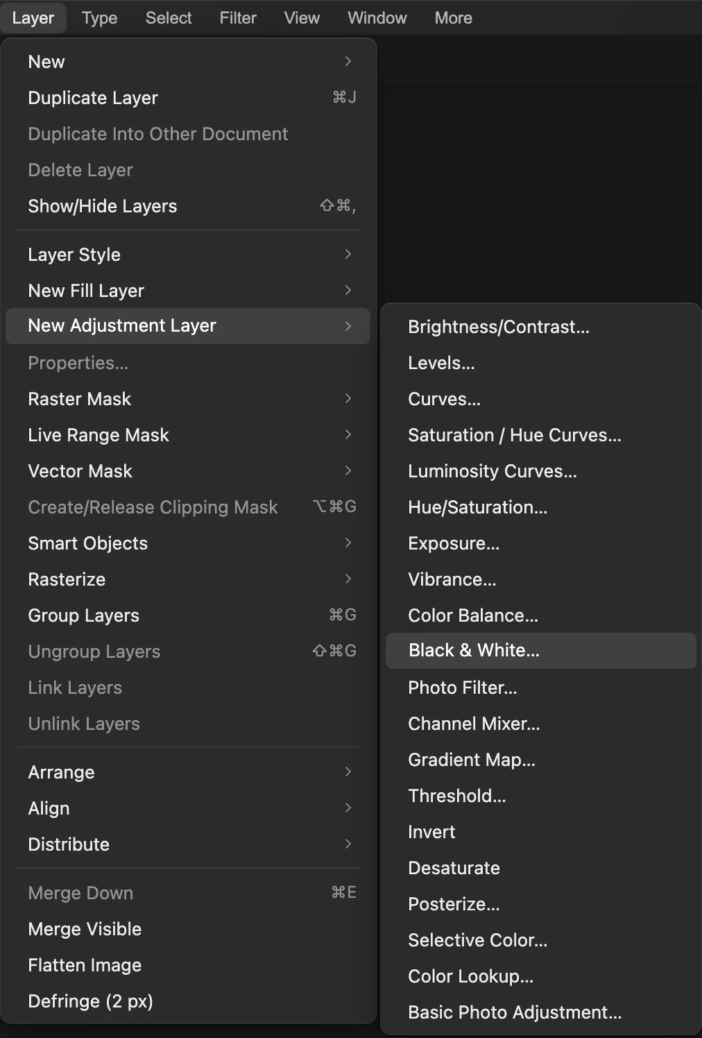702x1038 pixels.
Task: Open the Raster Mask submenu
Action: (188, 399)
